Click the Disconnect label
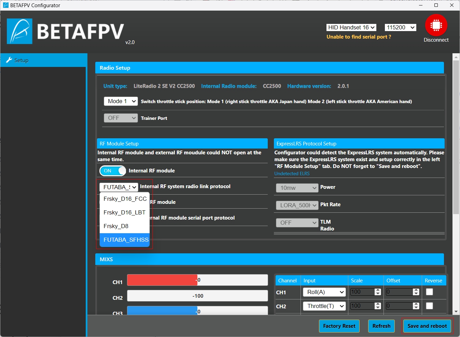The height and width of the screenshot is (337, 460). pyautogui.click(x=436, y=40)
